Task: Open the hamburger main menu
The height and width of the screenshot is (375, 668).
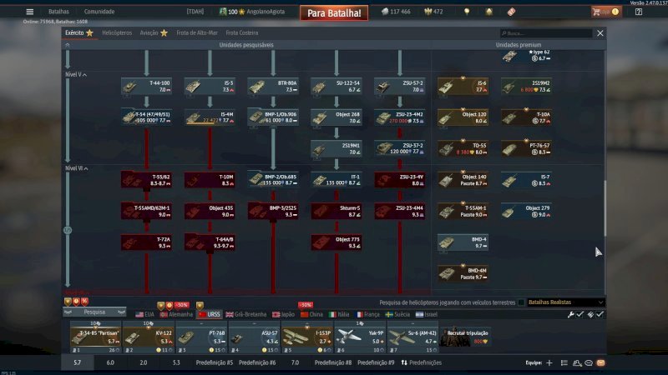Action: pos(30,12)
